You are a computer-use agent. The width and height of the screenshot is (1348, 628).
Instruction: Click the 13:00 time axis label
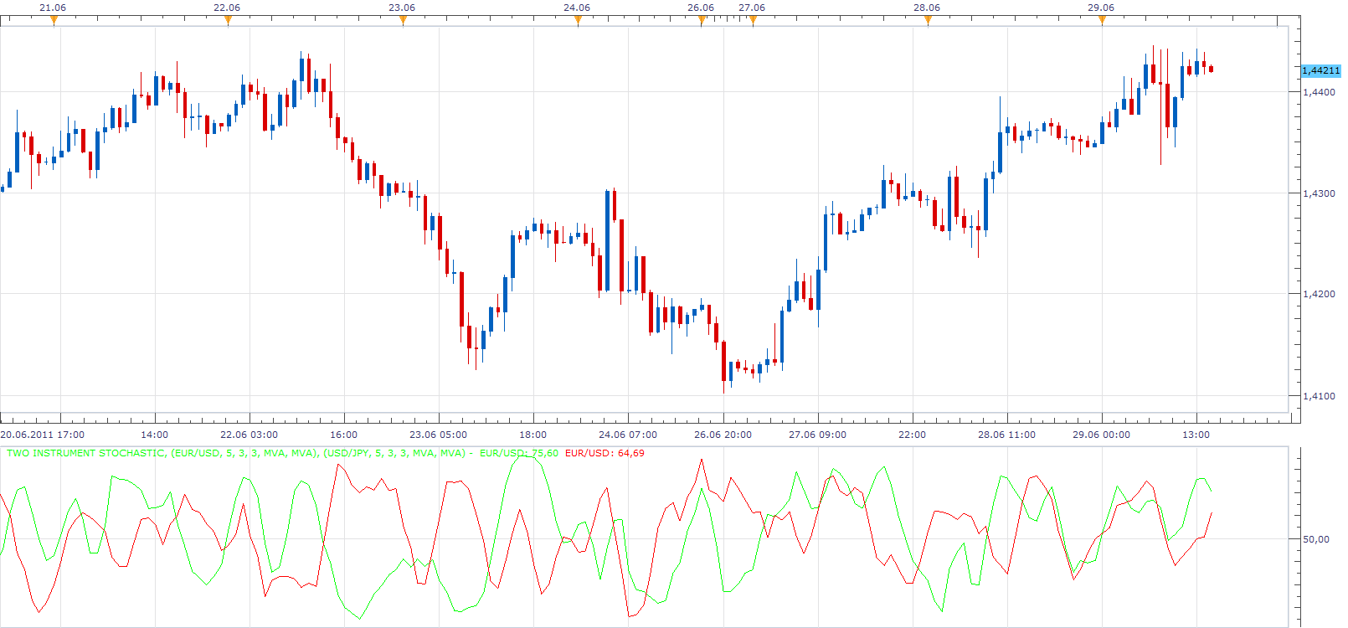pyautogui.click(x=1196, y=435)
